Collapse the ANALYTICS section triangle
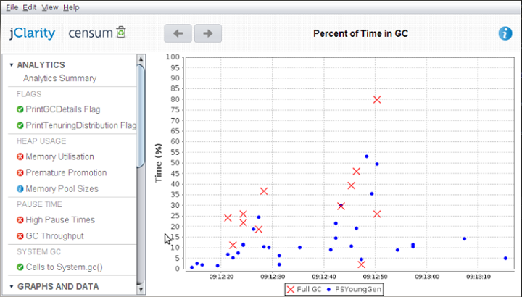The image size is (522, 297). 12,65
